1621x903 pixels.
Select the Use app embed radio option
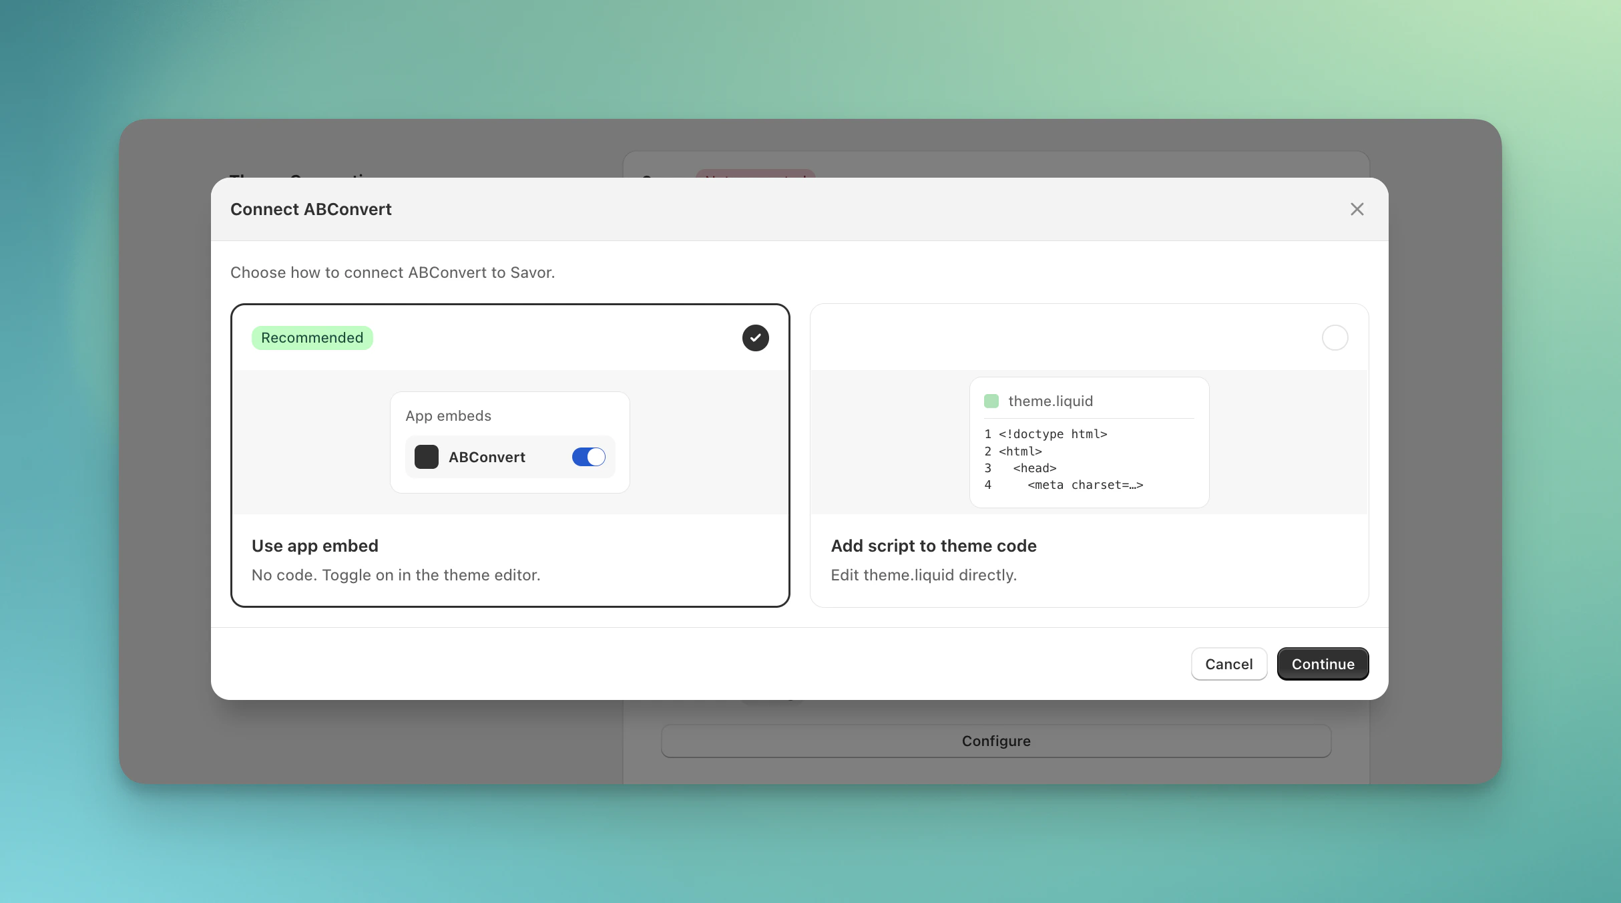pyautogui.click(x=755, y=337)
